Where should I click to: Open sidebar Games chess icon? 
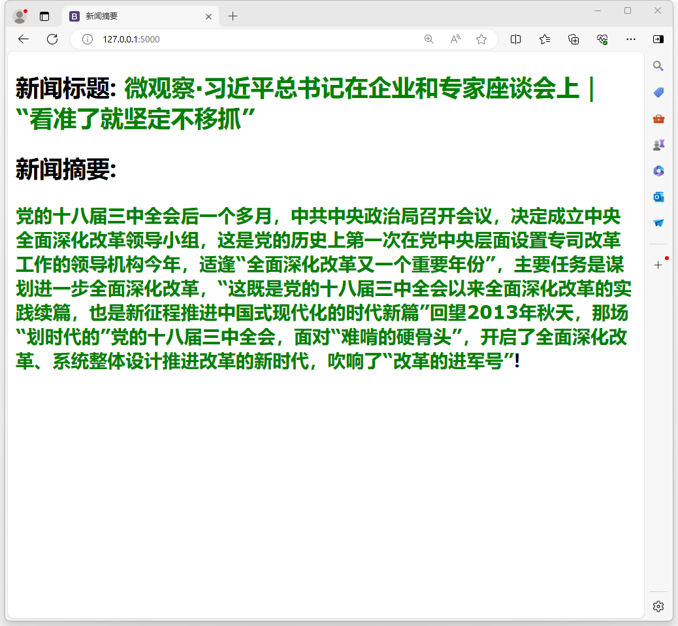pyautogui.click(x=658, y=144)
